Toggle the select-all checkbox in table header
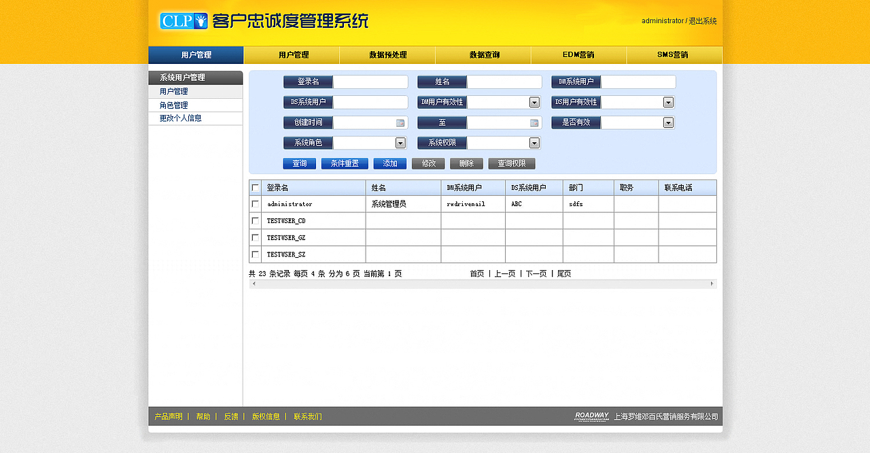This screenshot has height=453, width=870. [256, 188]
